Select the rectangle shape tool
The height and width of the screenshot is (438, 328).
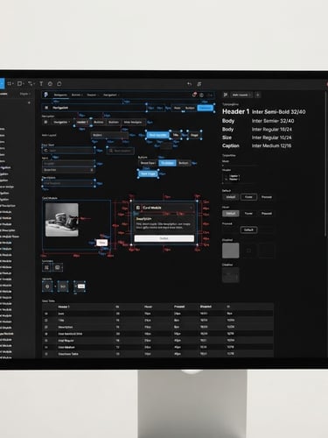[19, 84]
